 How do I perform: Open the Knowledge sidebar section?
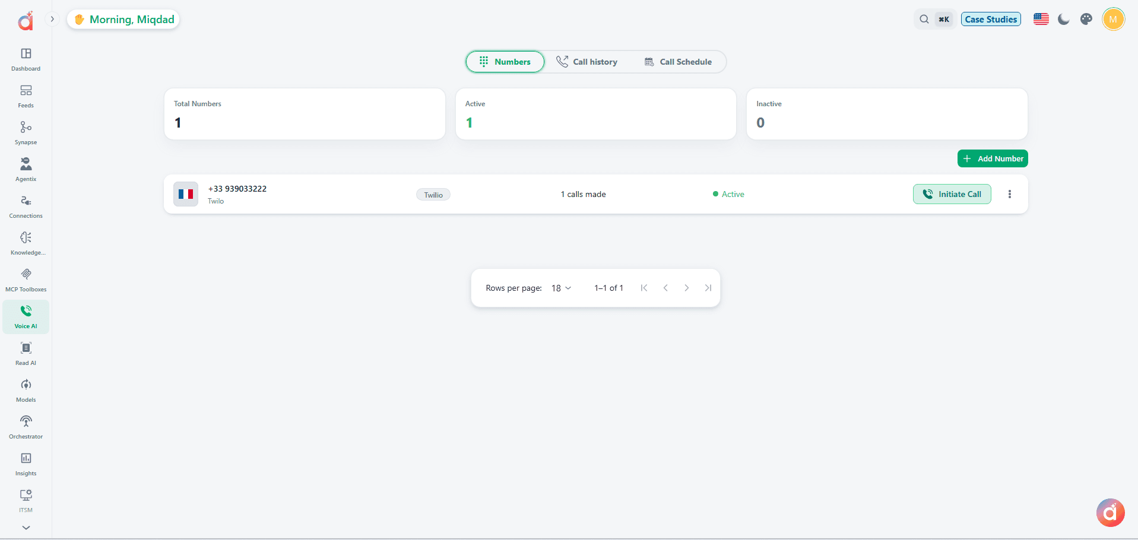point(26,244)
